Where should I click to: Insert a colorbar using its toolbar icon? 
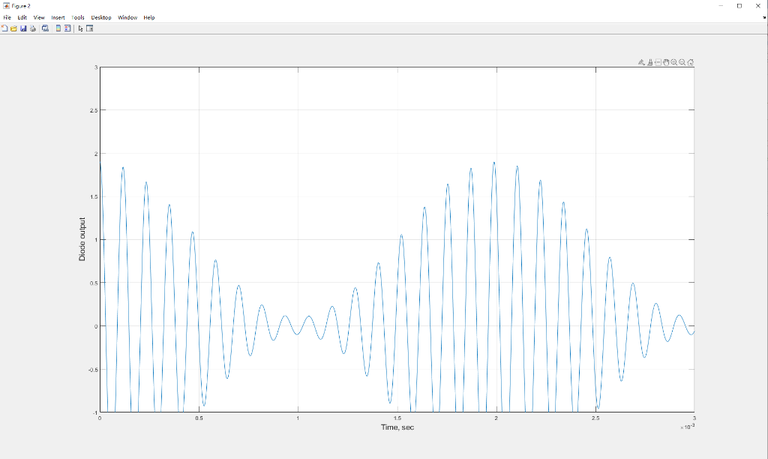(x=58, y=28)
